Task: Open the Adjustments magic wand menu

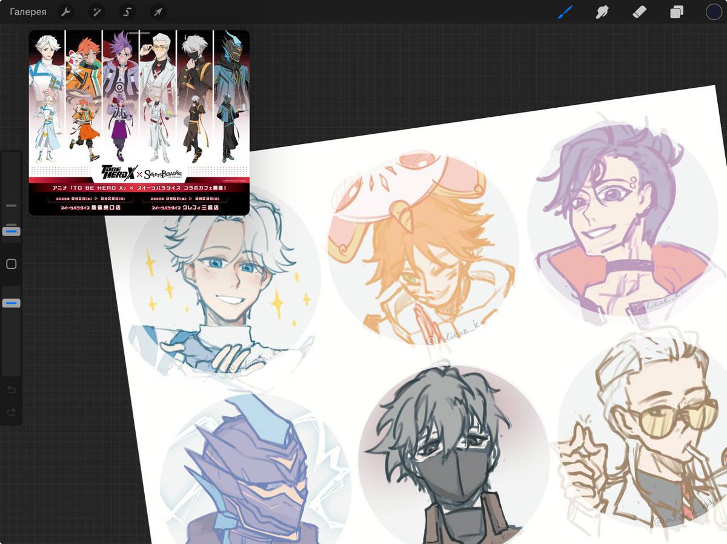Action: point(96,11)
